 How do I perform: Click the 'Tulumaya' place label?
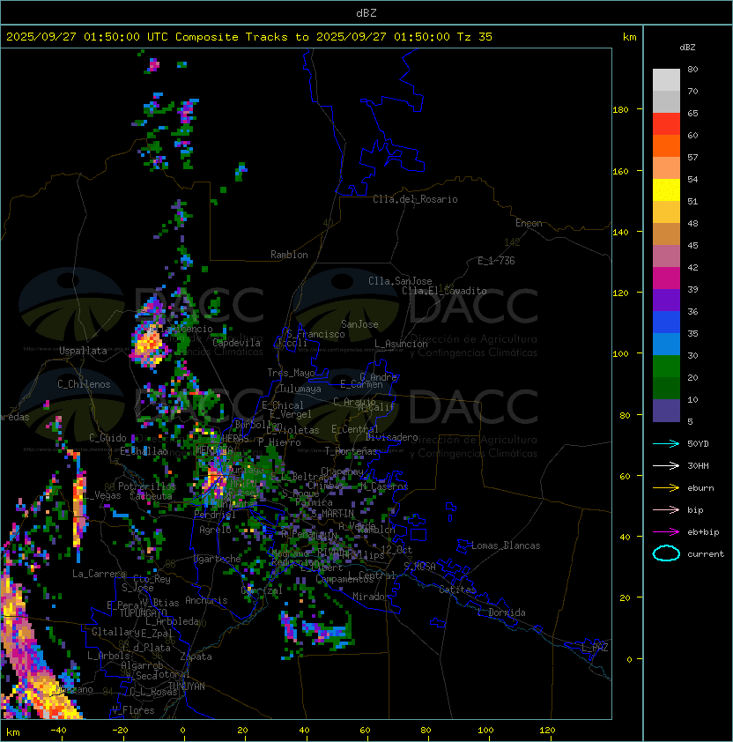tap(300, 389)
